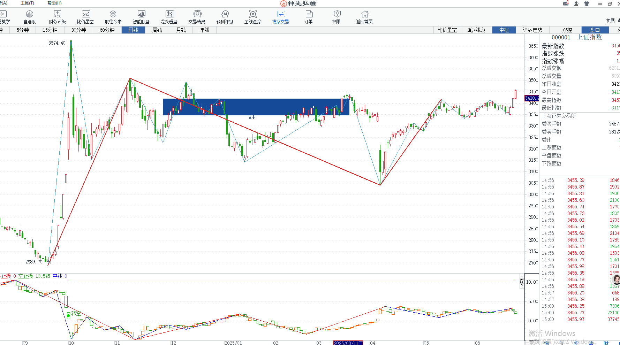Open the mail notification envelope icon
The height and width of the screenshot is (345, 620).
click(x=566, y=3)
